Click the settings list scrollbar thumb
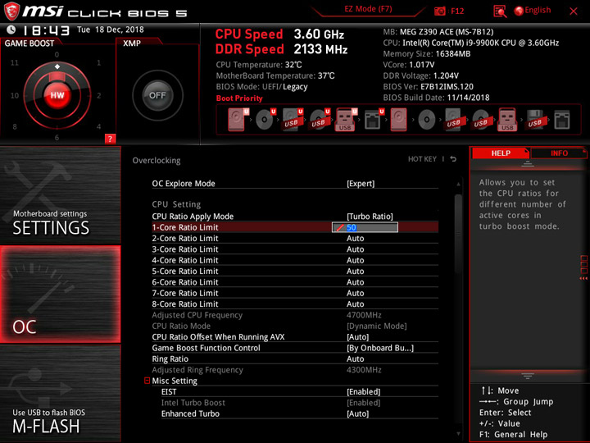 (458, 234)
